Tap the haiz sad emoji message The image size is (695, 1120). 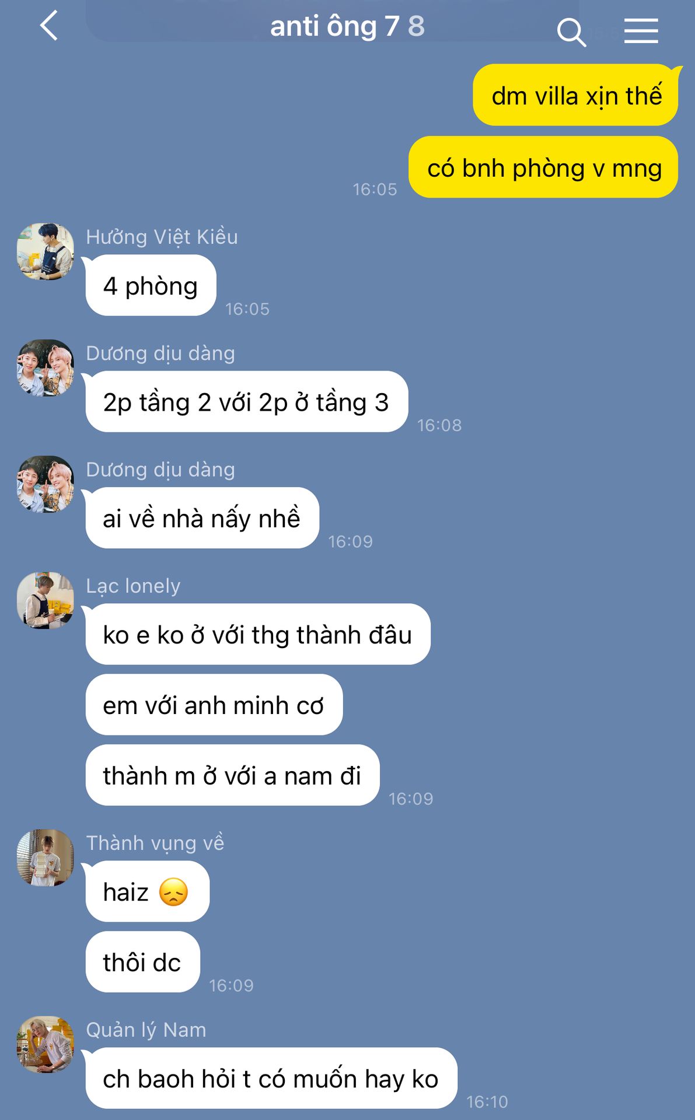point(147,891)
